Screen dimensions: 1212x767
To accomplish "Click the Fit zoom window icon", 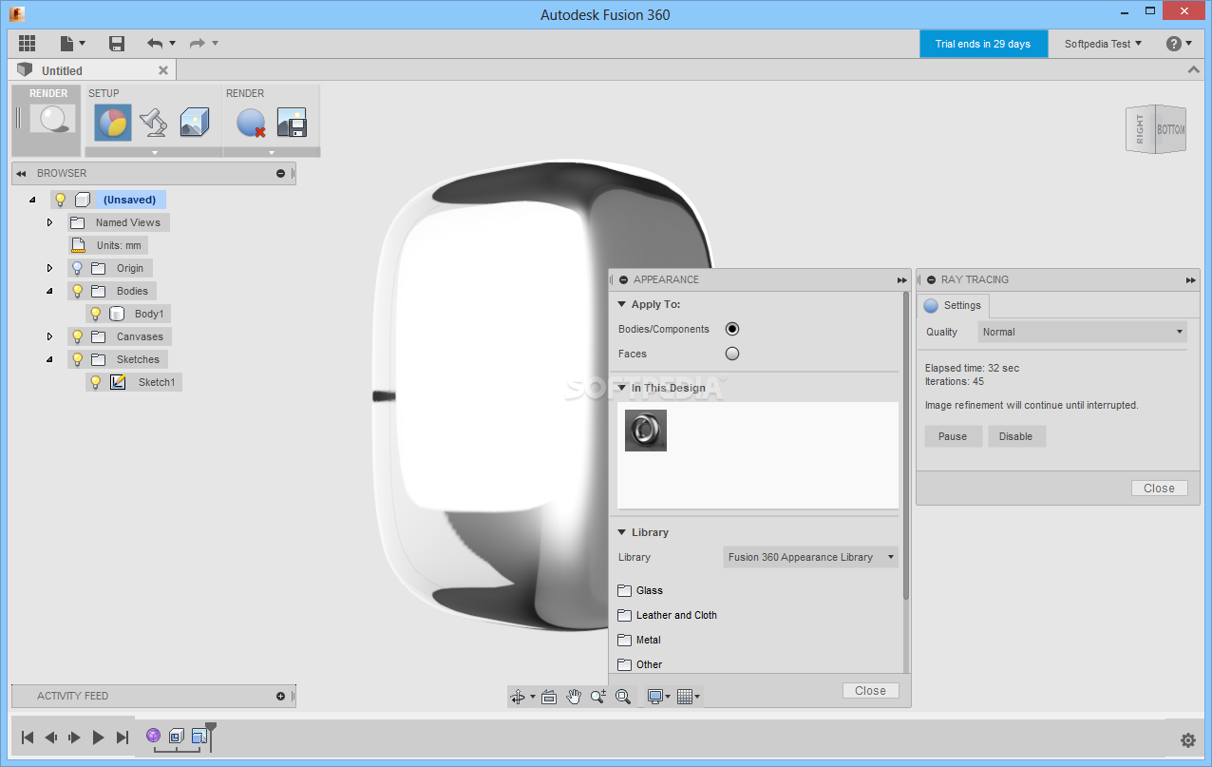I will point(623,697).
